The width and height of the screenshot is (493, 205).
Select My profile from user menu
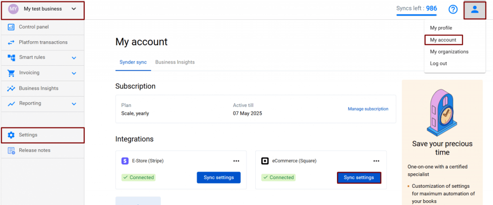coord(441,28)
